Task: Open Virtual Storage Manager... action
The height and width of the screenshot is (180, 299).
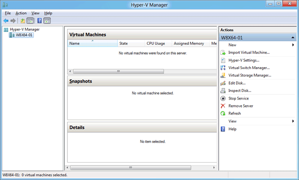Action: pos(250,76)
